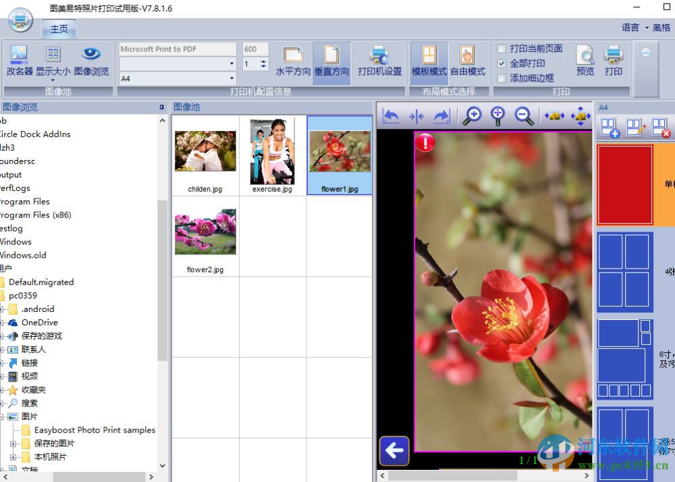675x482 pixels.
Task: Select the 主页 ribbon tab
Action: tap(59, 29)
